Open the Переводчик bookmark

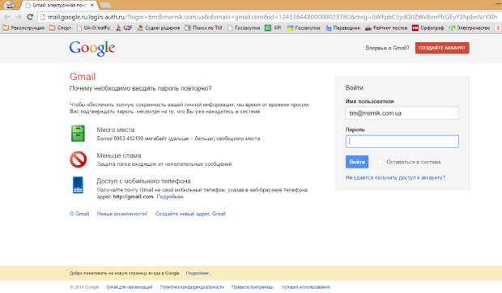pyautogui.click(x=342, y=28)
